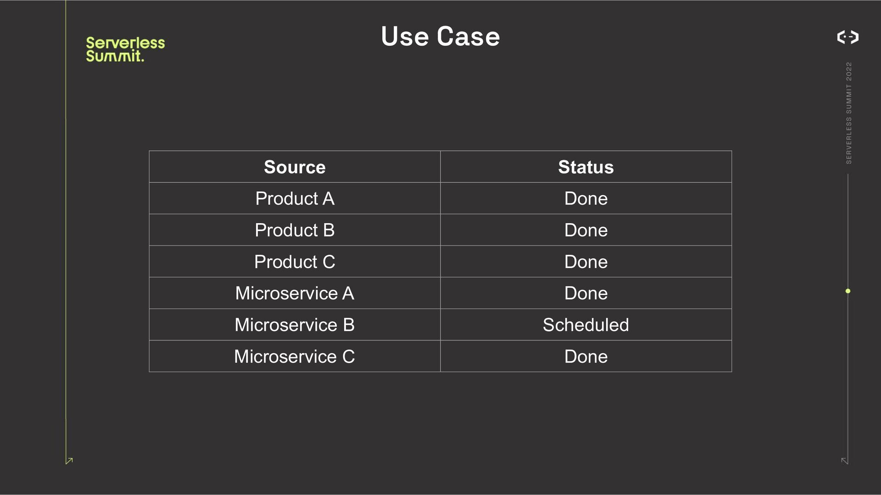
Task: Click the Serverless Summit logo
Action: point(125,49)
